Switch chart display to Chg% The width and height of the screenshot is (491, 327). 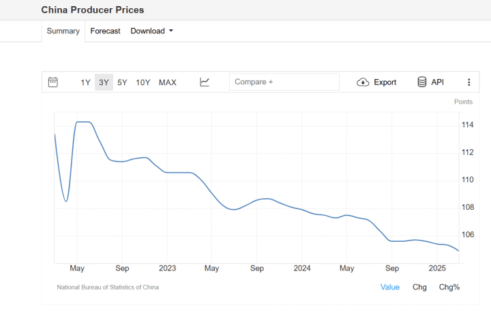(449, 287)
